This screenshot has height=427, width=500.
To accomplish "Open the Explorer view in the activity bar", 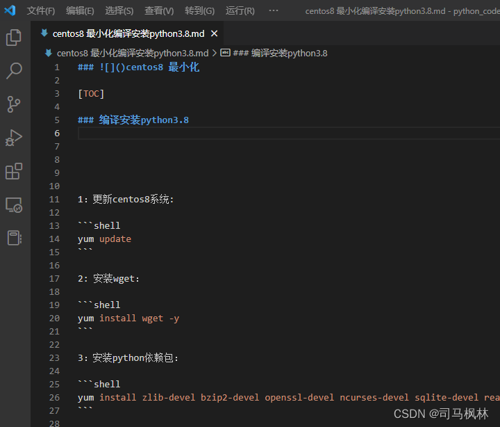I will click(x=14, y=38).
